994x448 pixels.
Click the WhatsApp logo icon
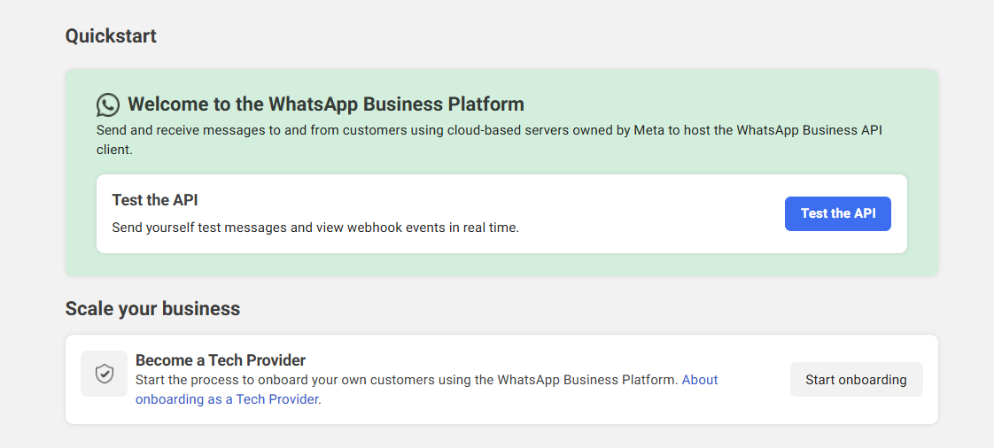click(x=108, y=105)
